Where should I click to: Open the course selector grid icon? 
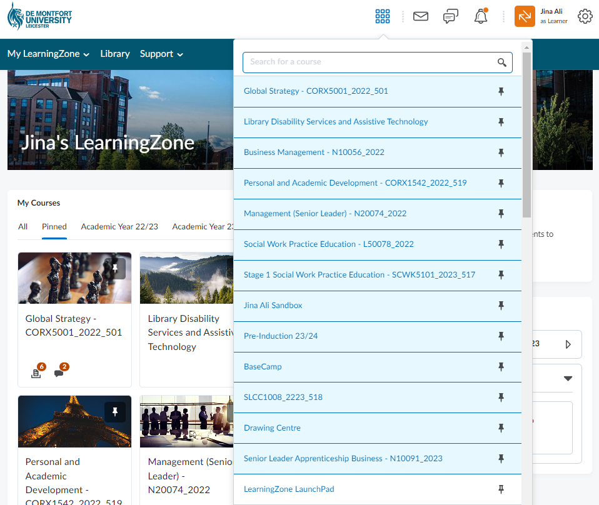tap(383, 16)
